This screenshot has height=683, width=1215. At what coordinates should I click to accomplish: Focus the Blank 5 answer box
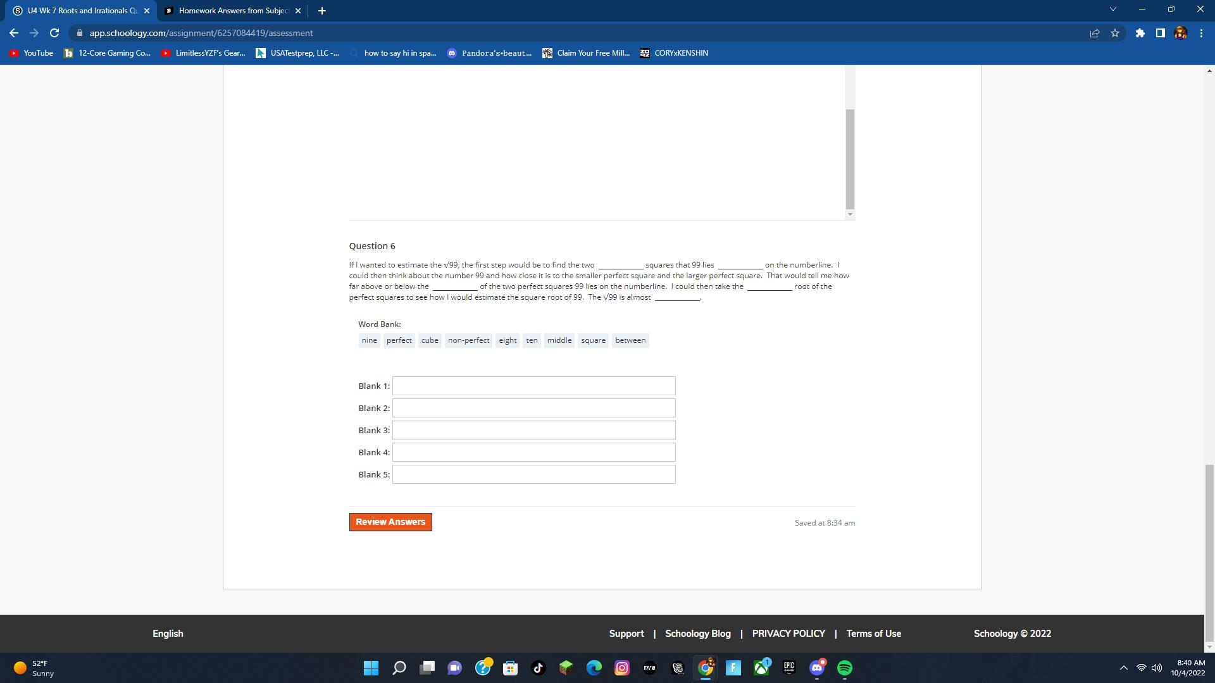533,474
